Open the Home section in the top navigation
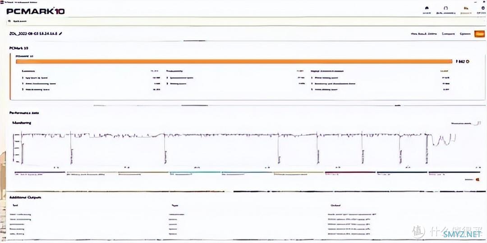487x243 pixels. 427,10
